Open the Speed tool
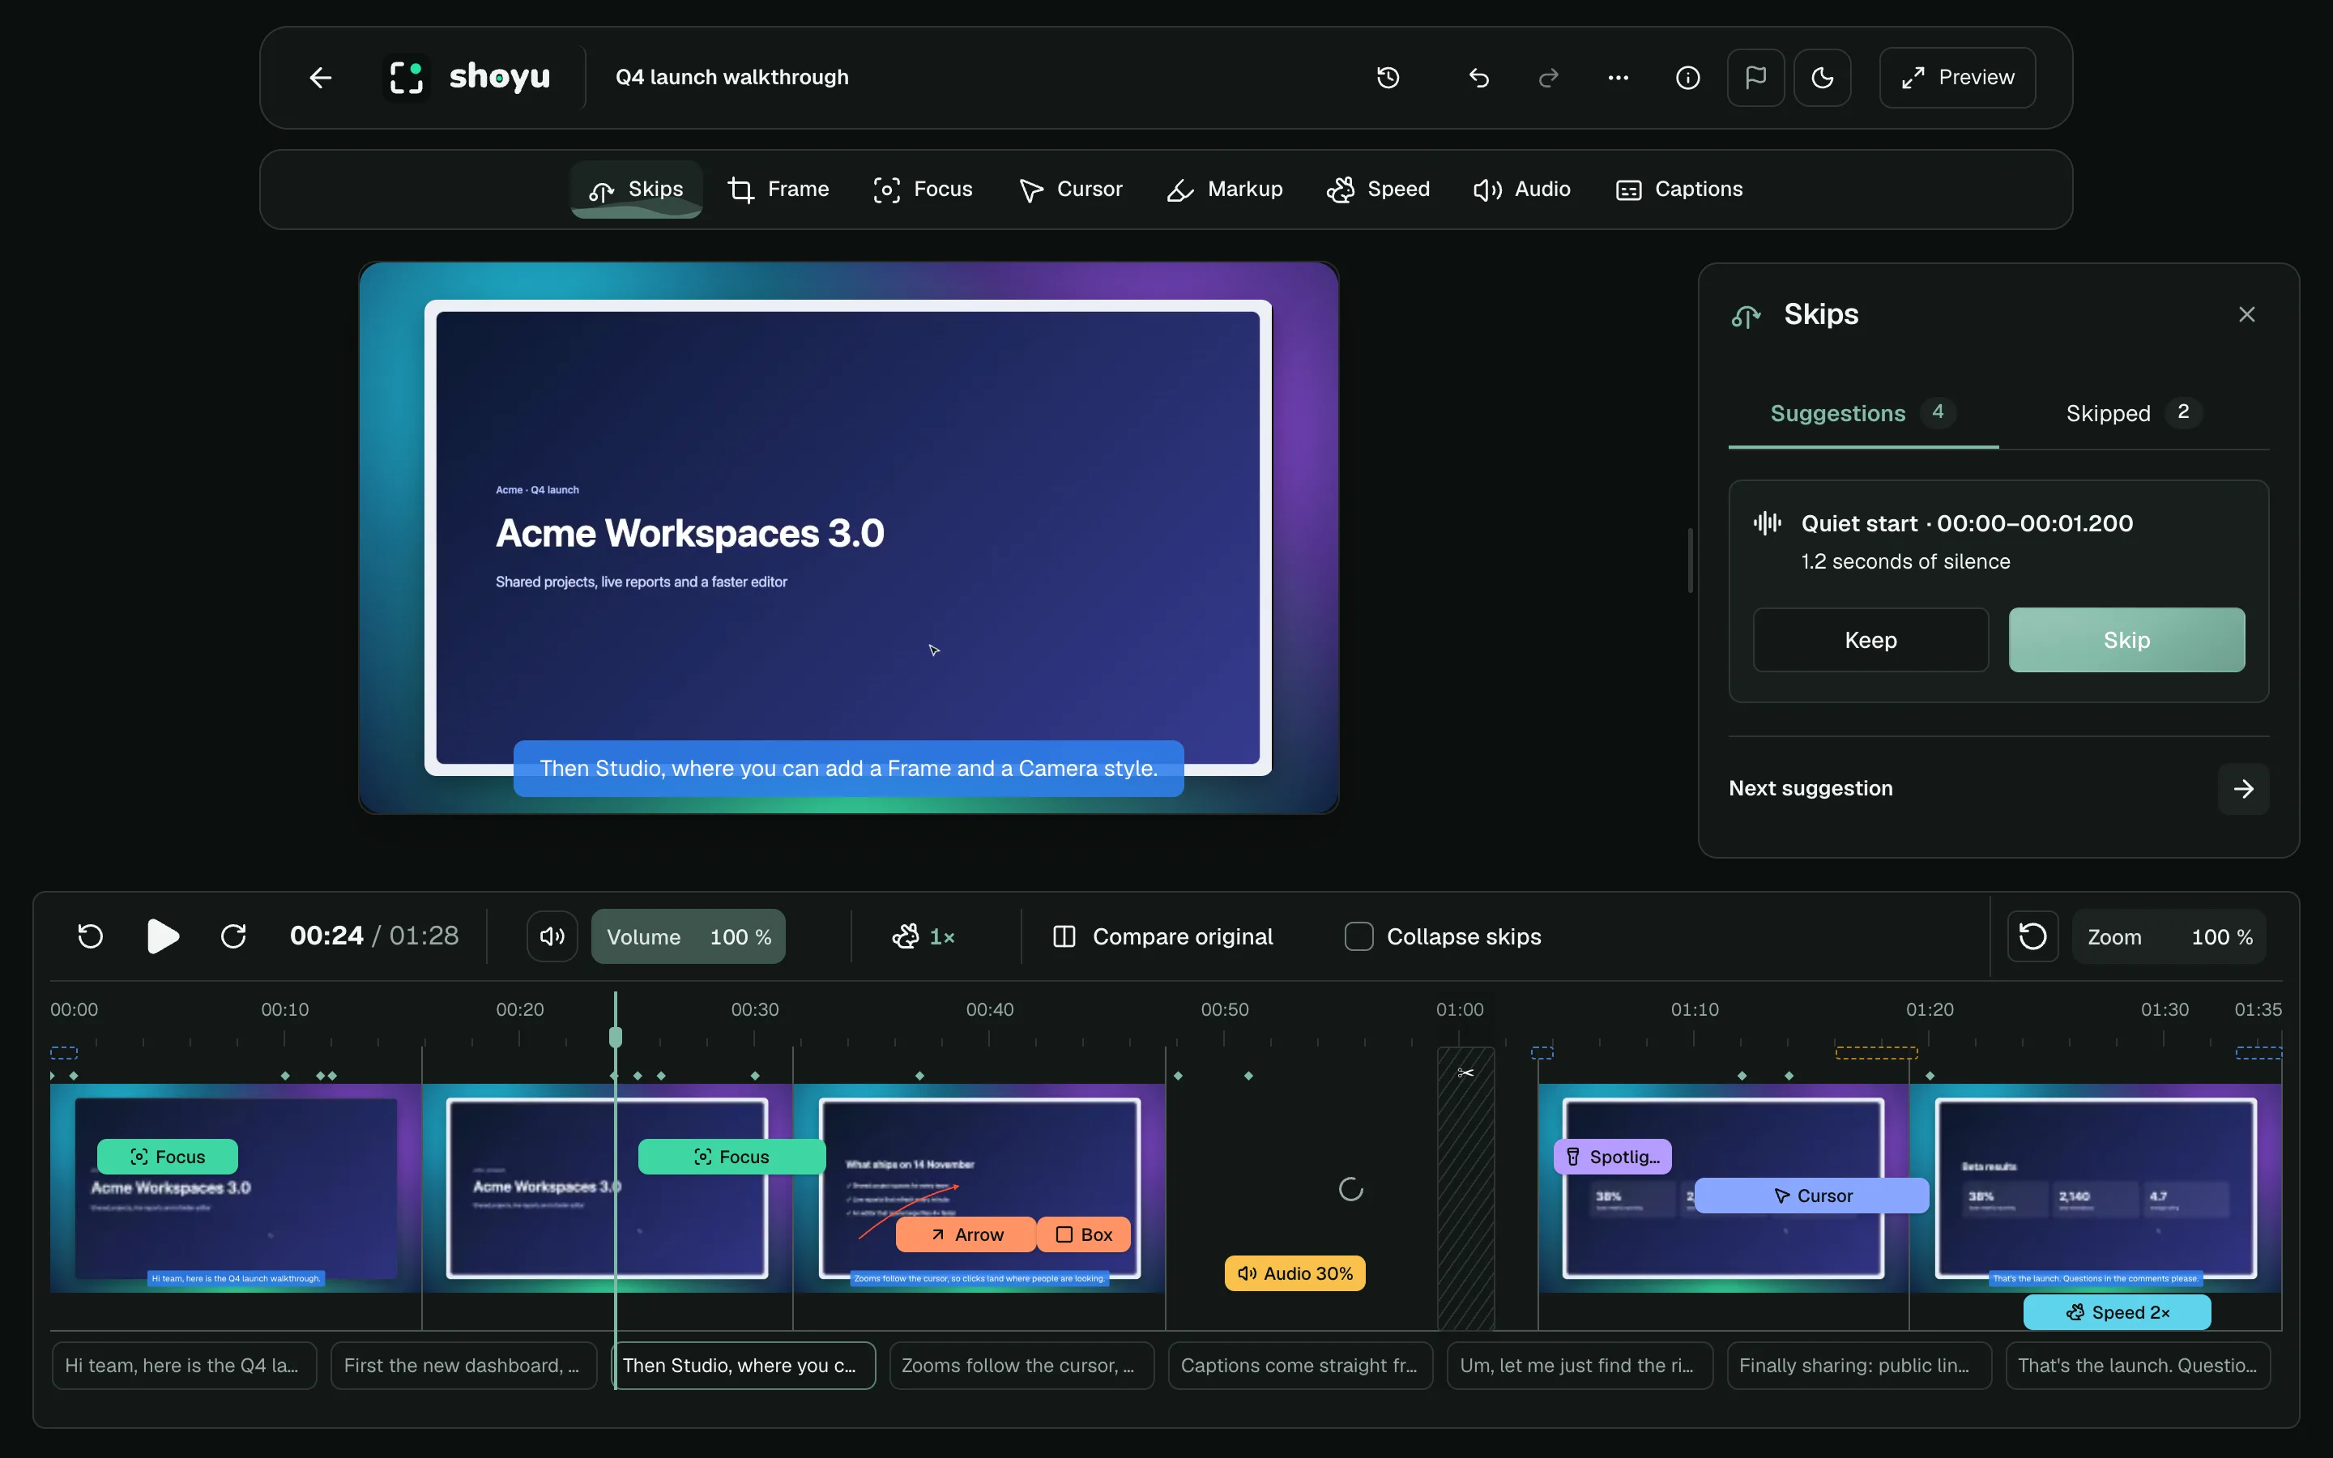This screenshot has width=2333, height=1458. tap(1379, 189)
